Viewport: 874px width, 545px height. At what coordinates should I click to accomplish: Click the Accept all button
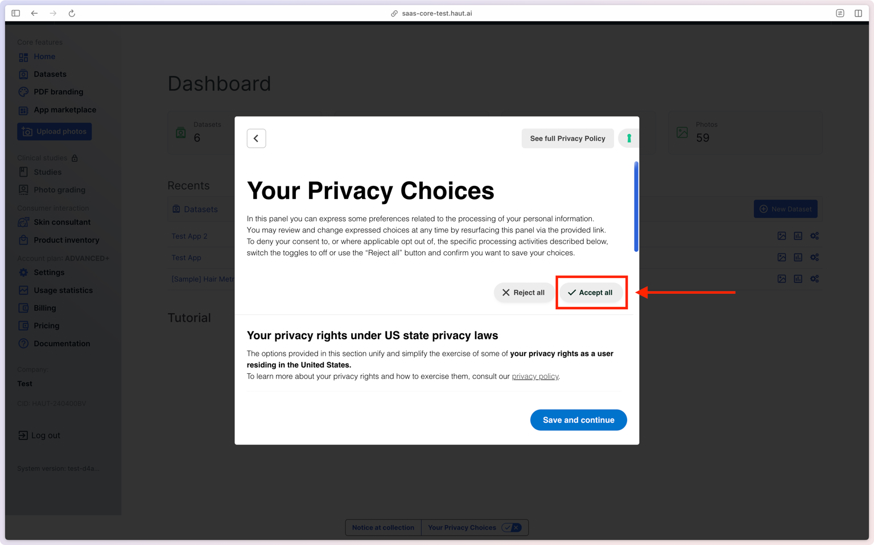(591, 292)
